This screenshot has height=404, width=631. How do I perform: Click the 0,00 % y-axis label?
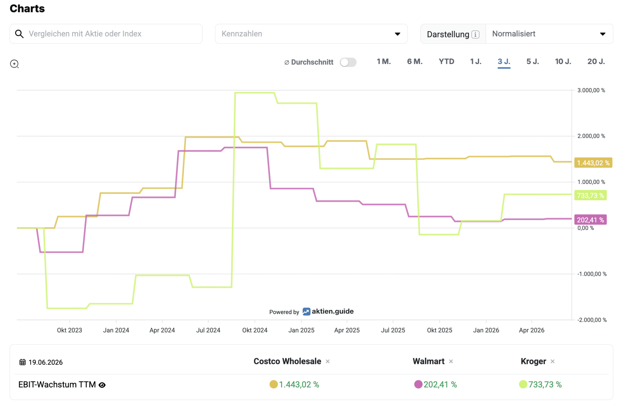pyautogui.click(x=586, y=228)
